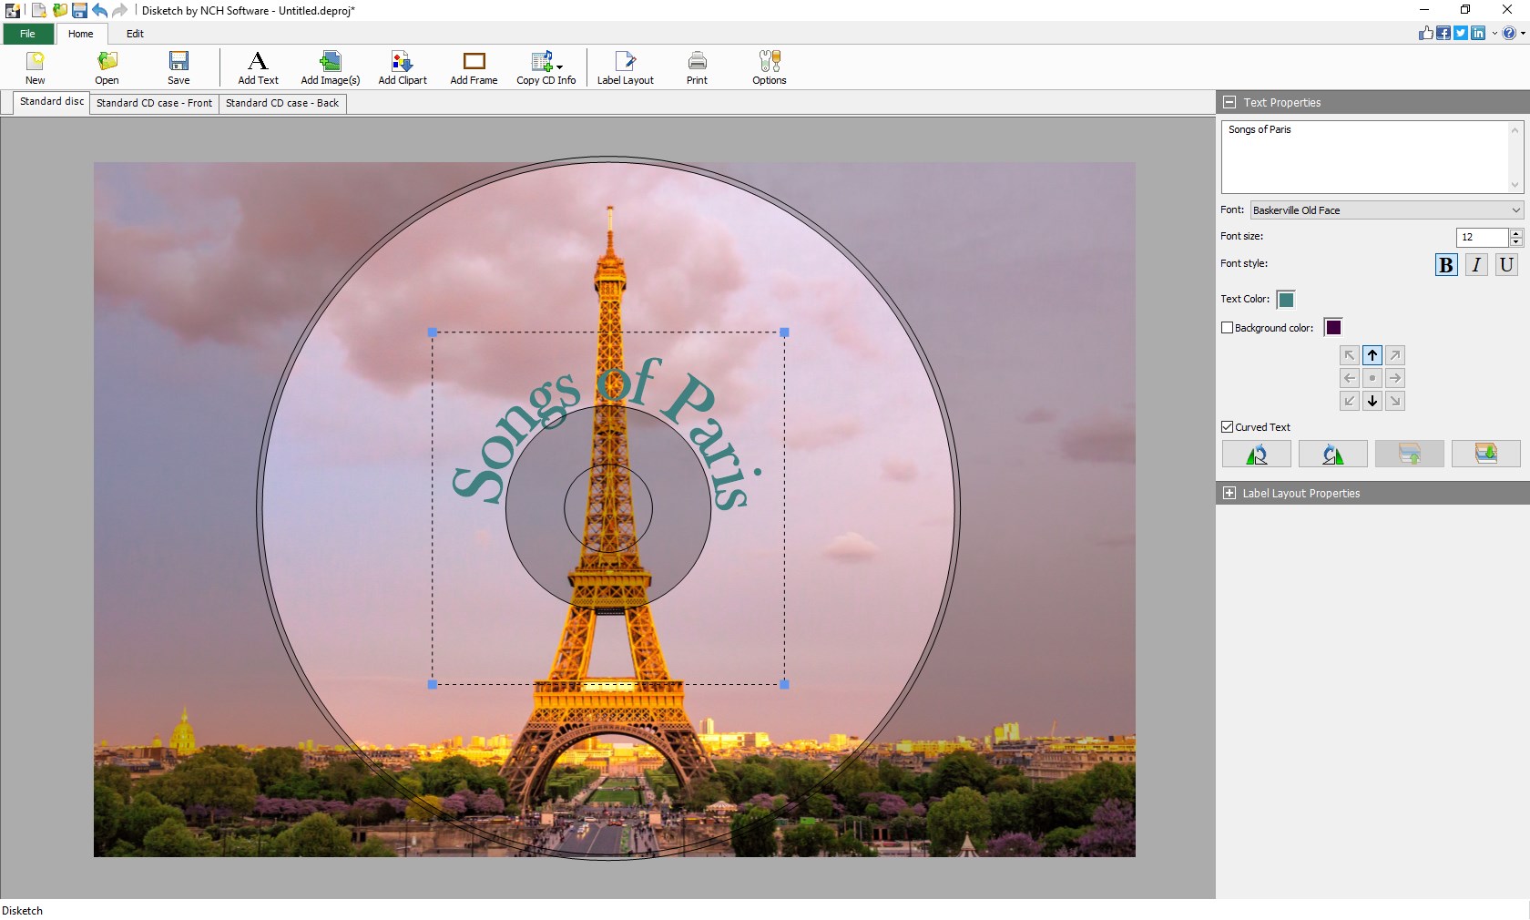
Task: Open Copy CD Info
Action: [545, 67]
